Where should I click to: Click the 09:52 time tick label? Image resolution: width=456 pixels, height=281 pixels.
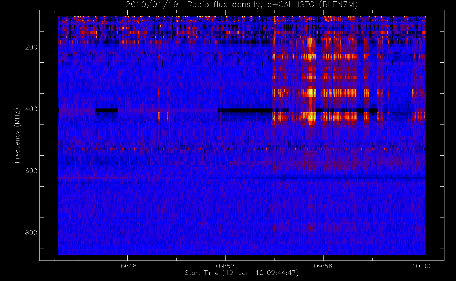[225, 266]
